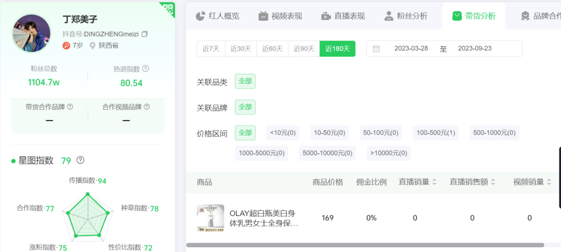Click question mark next to 星图指数
The height and width of the screenshot is (252, 561).
pos(81,161)
